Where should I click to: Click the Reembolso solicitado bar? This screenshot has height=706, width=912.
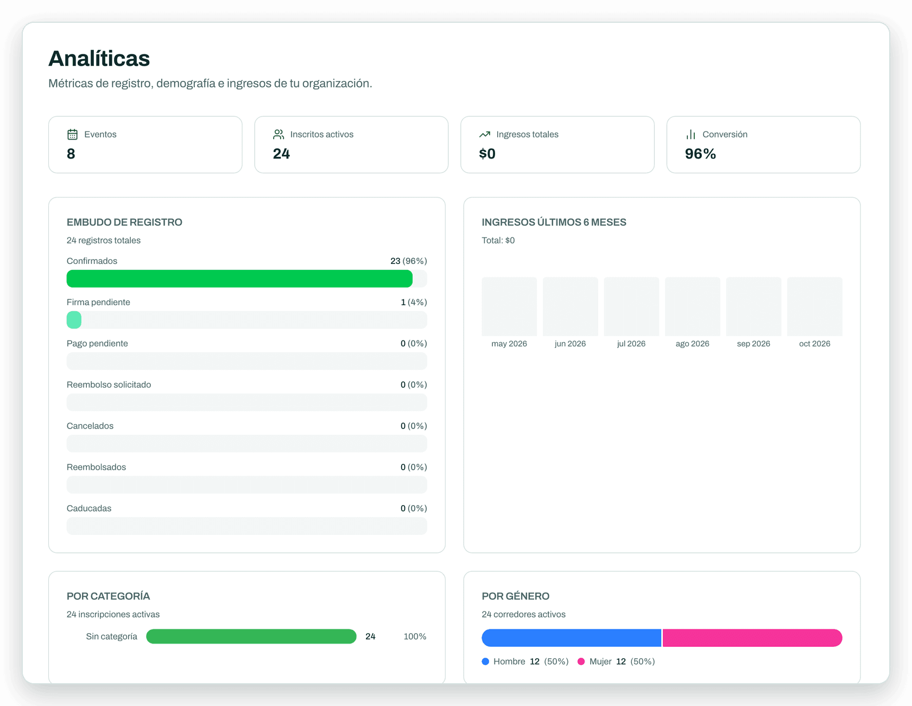247,402
